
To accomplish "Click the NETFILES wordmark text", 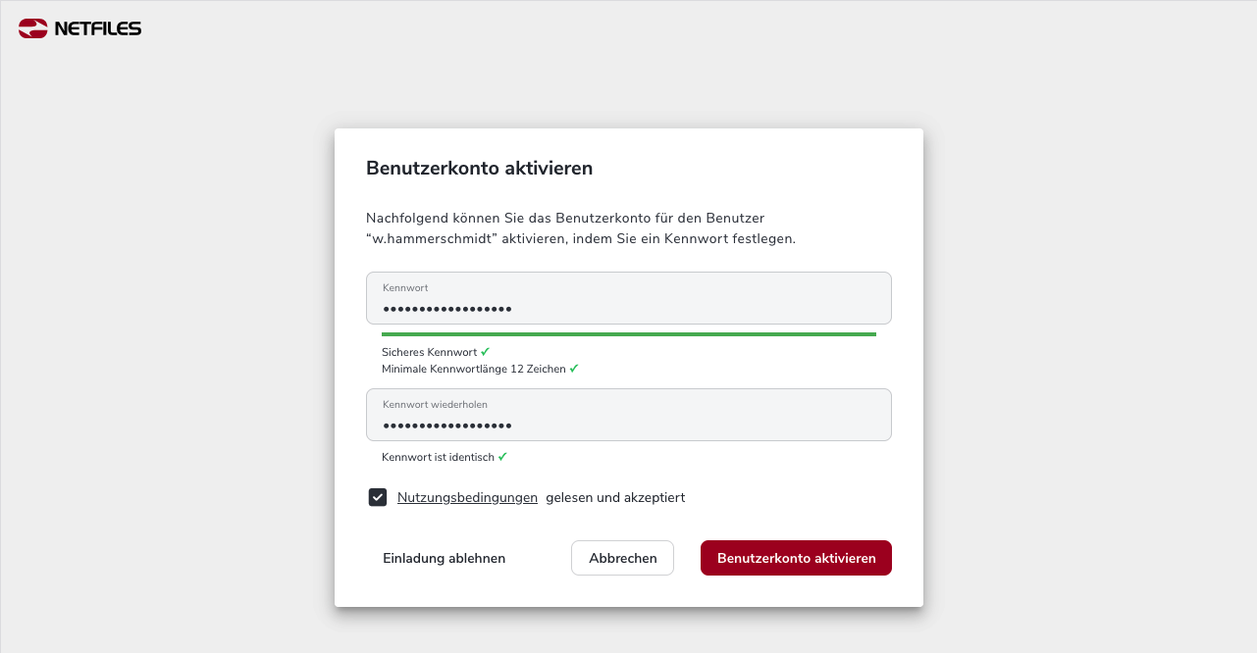I will pyautogui.click(x=98, y=28).
